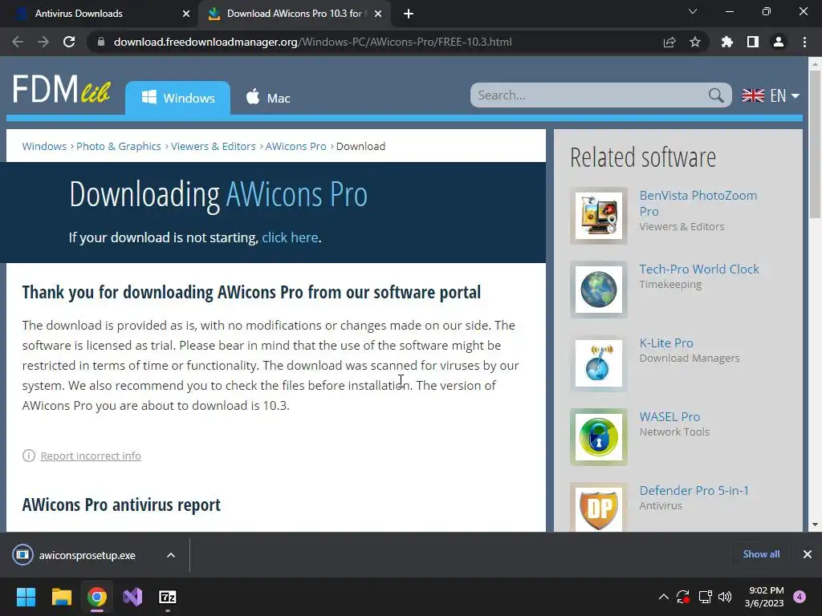
Task: Open BenVista PhotoZoom Pro link
Action: click(698, 203)
